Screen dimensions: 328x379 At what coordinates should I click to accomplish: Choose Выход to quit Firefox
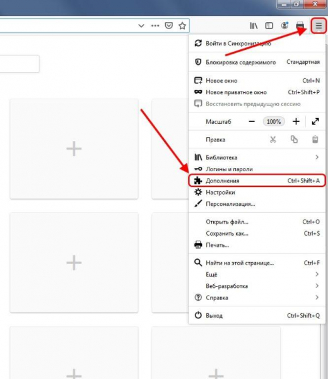257,315
